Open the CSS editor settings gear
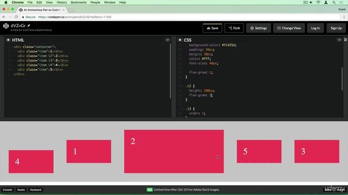Screen dimensions: 348x195 [x=180, y=40]
